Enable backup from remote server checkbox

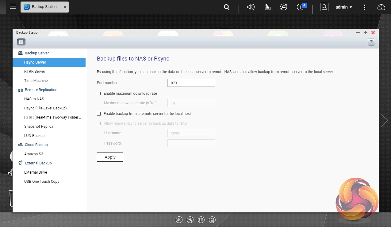point(99,114)
